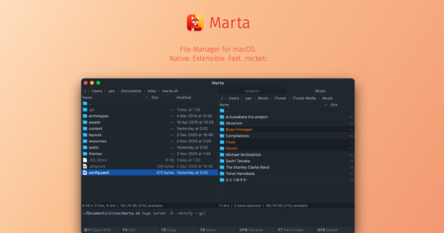Click '3 items selected' status text
The image size is (444, 233).
pos(247,206)
